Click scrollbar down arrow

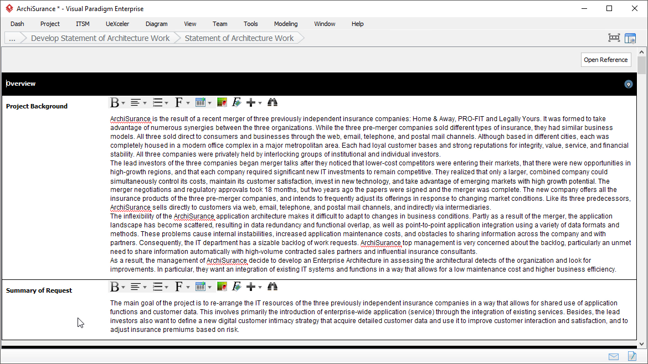click(x=641, y=344)
